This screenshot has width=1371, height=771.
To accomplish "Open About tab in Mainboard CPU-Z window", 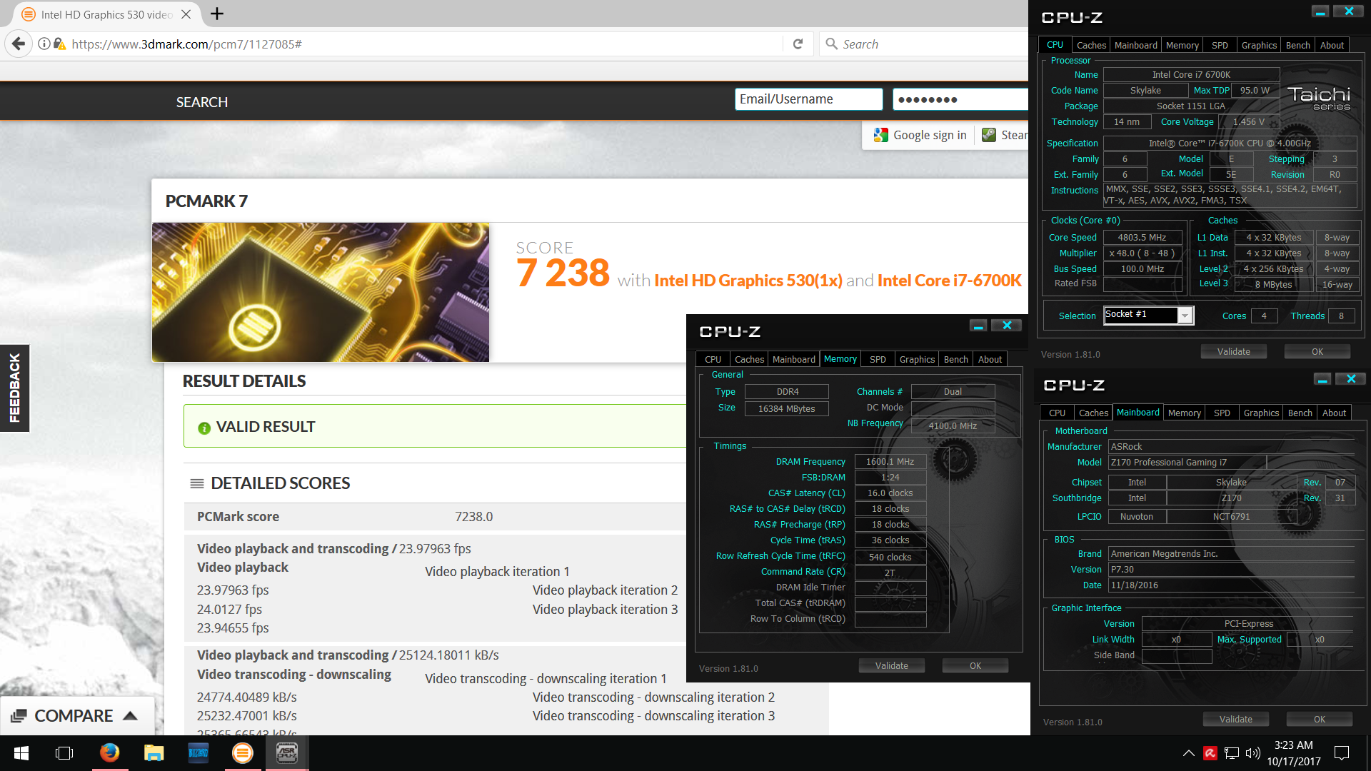I will (1334, 413).
